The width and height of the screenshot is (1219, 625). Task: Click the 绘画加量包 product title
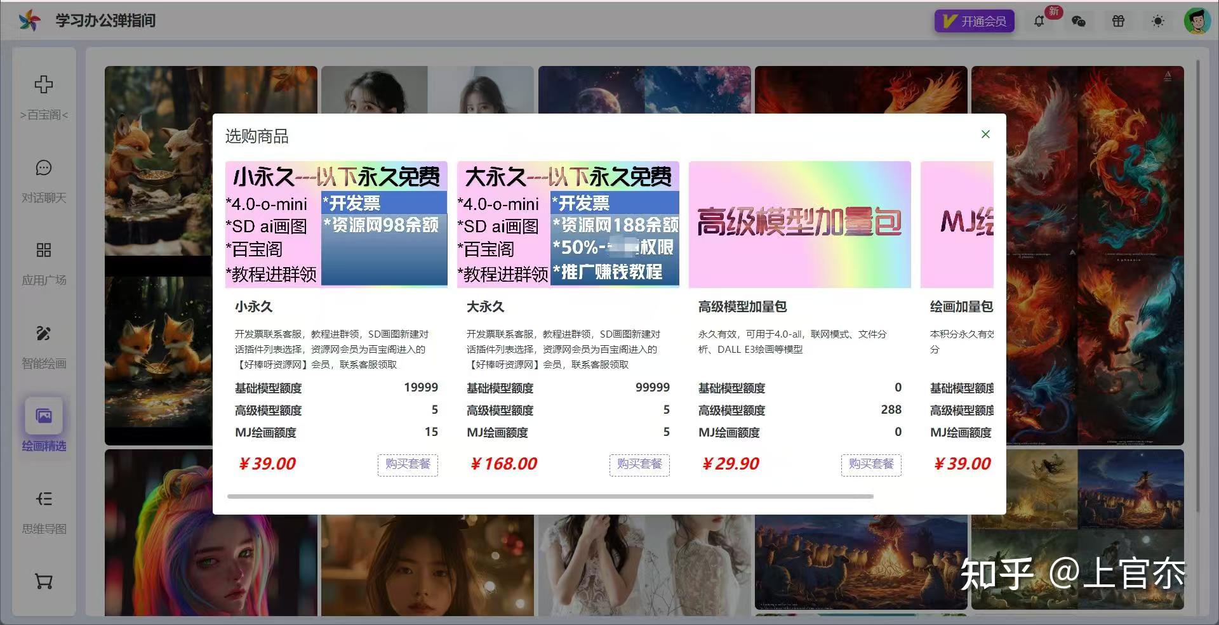[x=962, y=307]
